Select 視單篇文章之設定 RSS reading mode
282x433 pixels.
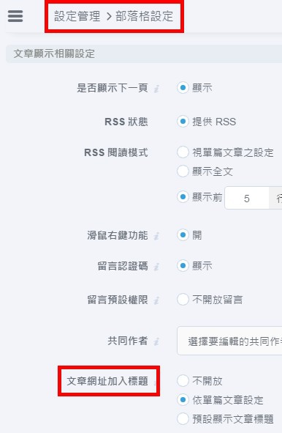click(183, 152)
